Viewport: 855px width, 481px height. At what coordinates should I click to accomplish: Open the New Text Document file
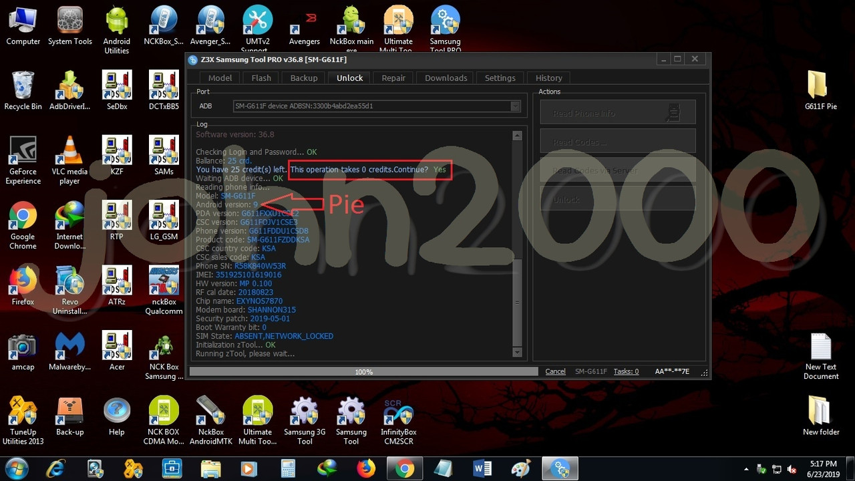821,356
